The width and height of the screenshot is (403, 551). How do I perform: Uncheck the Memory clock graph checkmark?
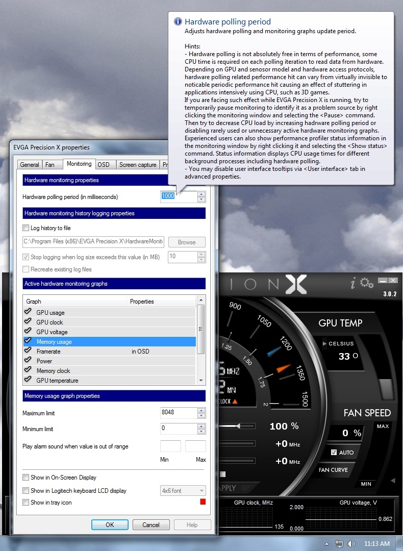click(28, 370)
